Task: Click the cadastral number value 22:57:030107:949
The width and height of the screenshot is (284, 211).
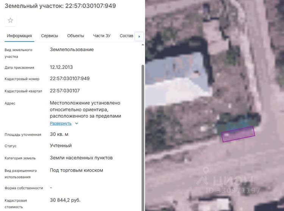Action: tap(70, 79)
